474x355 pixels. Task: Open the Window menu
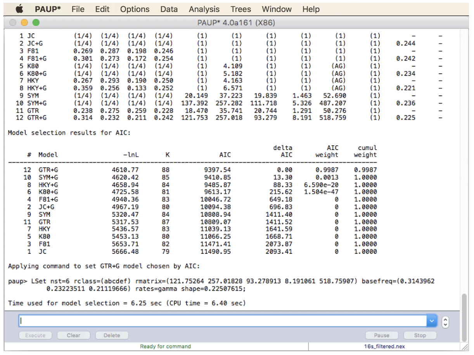click(x=277, y=9)
